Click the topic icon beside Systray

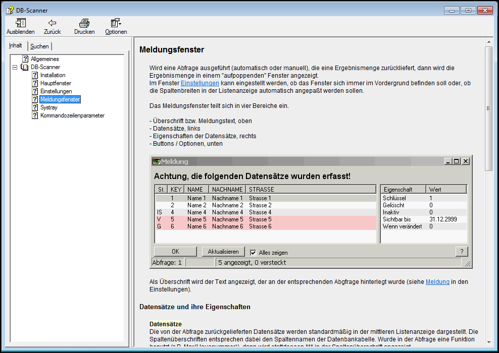coord(35,107)
